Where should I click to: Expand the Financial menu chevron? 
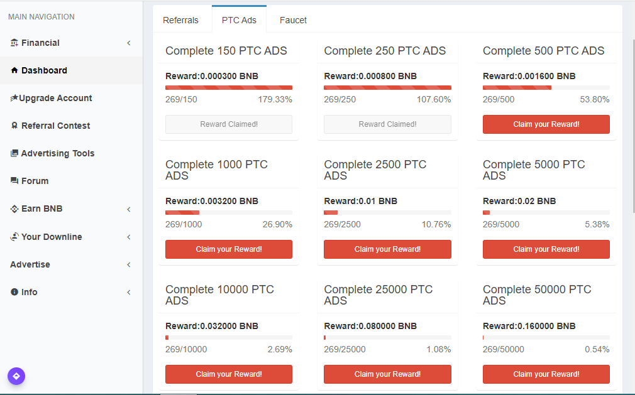pos(129,43)
